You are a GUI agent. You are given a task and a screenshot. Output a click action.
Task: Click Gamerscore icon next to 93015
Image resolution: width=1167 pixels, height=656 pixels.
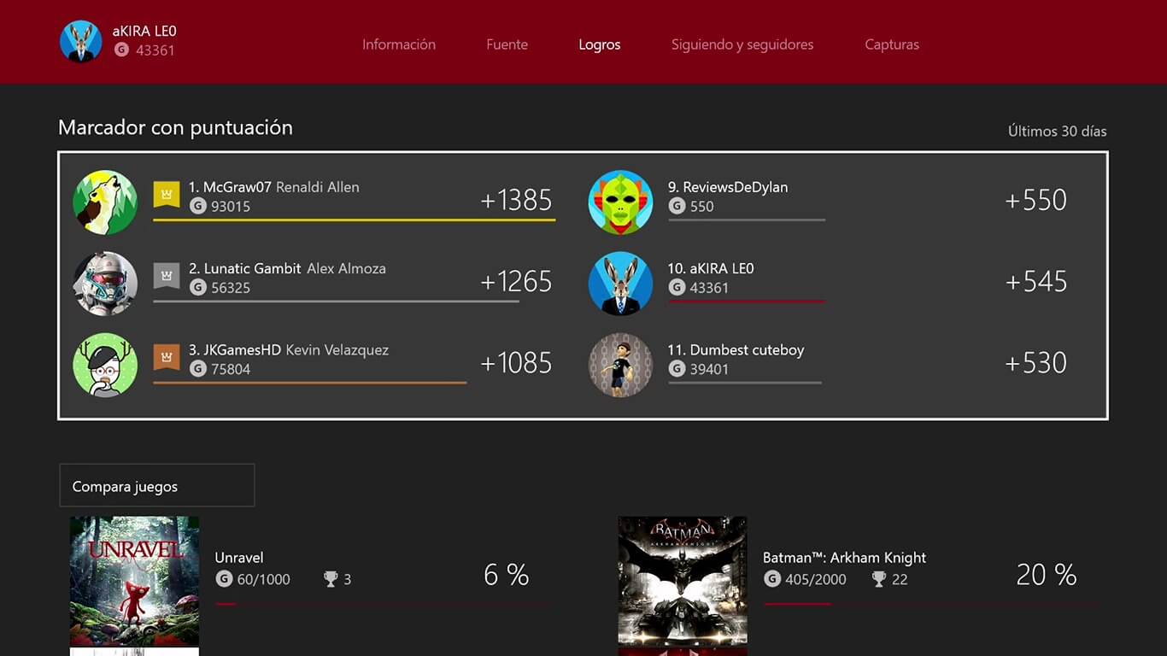[x=198, y=206]
